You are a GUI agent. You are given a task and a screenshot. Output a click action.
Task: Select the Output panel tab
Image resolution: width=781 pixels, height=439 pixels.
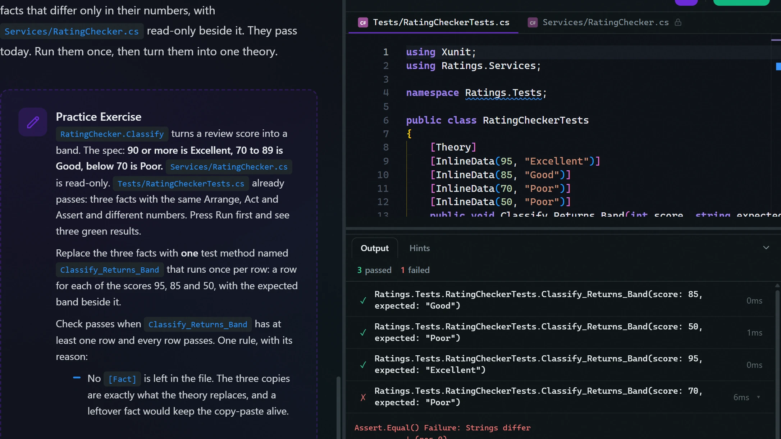[375, 248]
